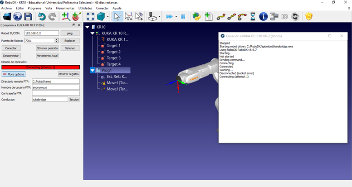Click the Robot IP/COM input field
Screen dimensions: 352x187
point(41,33)
